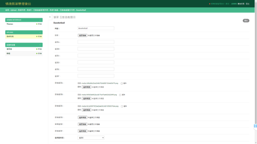This screenshot has width=257, height=144.
Task: Open the current media png link for image option C
Action: pyautogui.click(x=100, y=106)
